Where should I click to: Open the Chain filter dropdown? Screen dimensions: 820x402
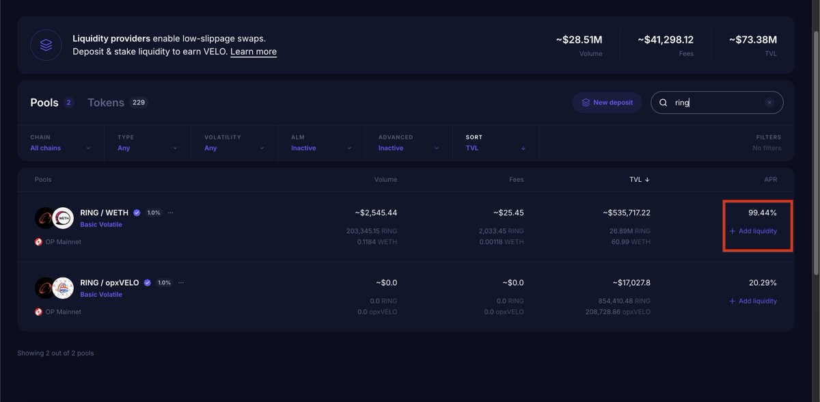60,143
